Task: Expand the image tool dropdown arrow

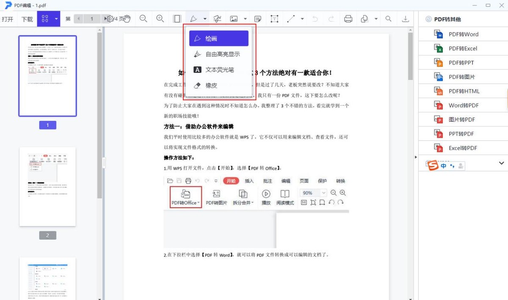Action: tap(245, 19)
